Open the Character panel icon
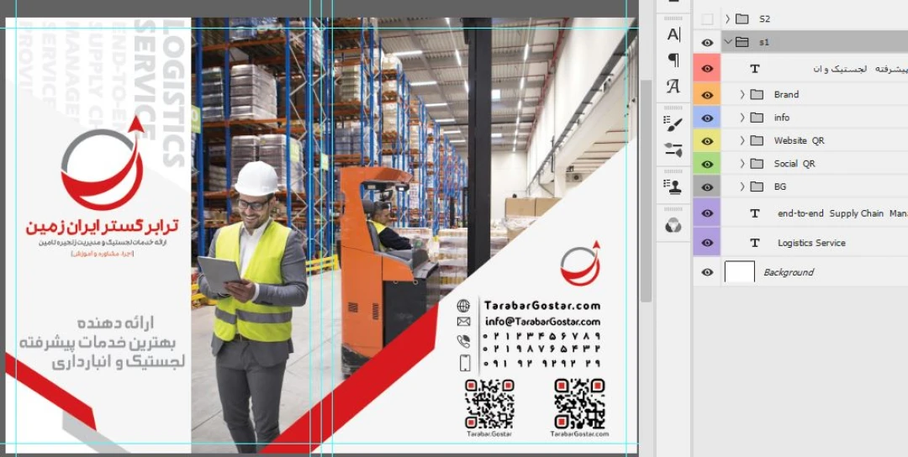Viewport: 908px width, 457px height. point(673,34)
